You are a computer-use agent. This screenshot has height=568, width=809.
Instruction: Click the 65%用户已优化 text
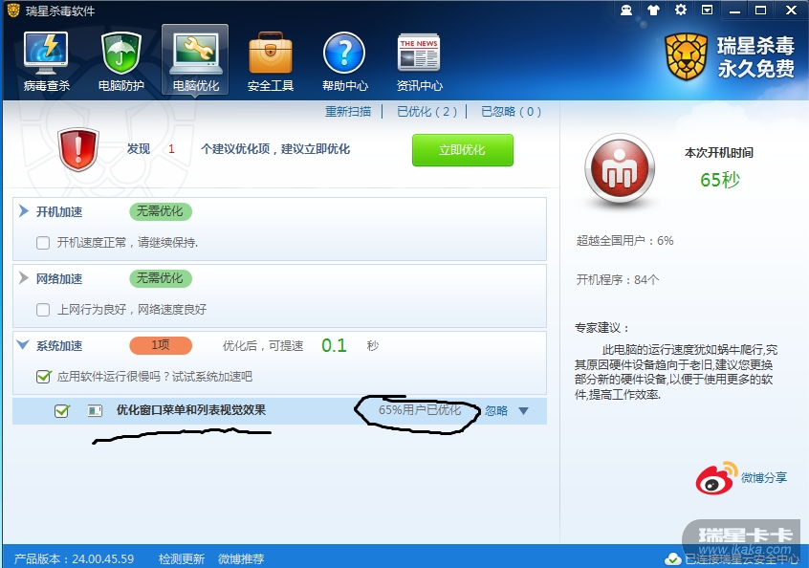pos(420,410)
